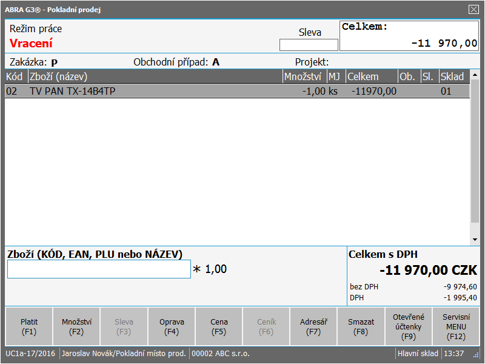Image resolution: width=485 pixels, height=364 pixels.
Task: Open the Servisní MENU (F12)
Action: pyautogui.click(x=456, y=327)
